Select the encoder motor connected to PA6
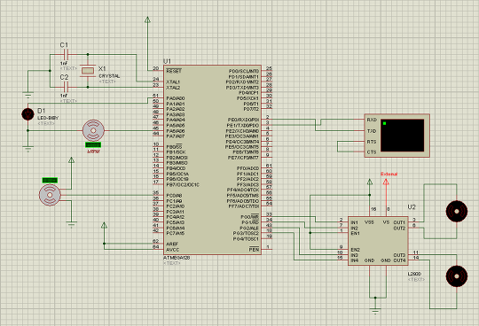Viewport: 479px width, 326px height. (x=93, y=130)
